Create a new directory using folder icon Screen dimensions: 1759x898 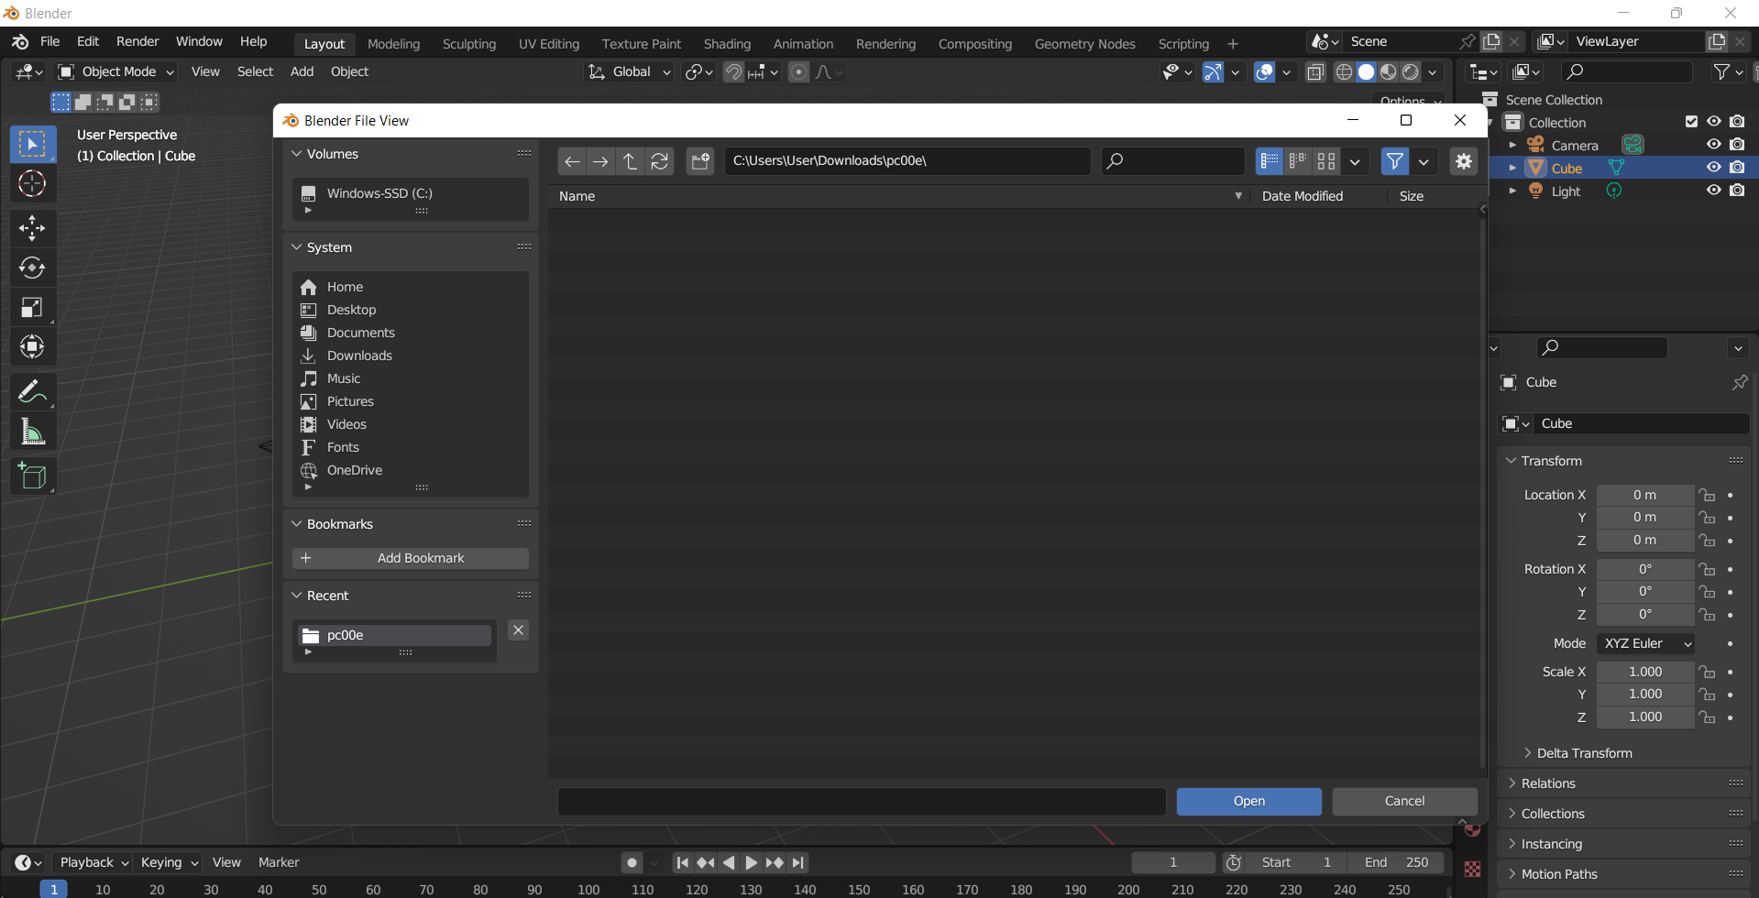coord(701,161)
